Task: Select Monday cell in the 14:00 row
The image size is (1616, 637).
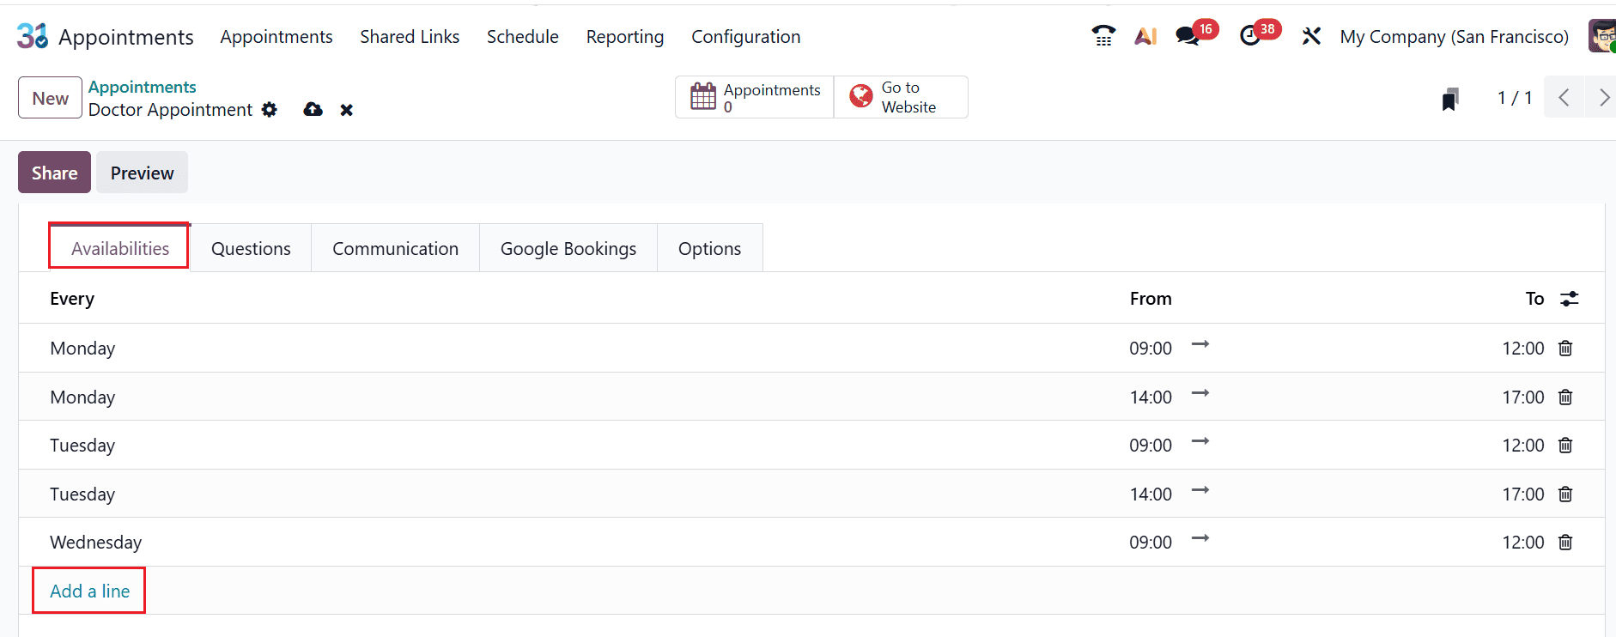Action: [82, 397]
